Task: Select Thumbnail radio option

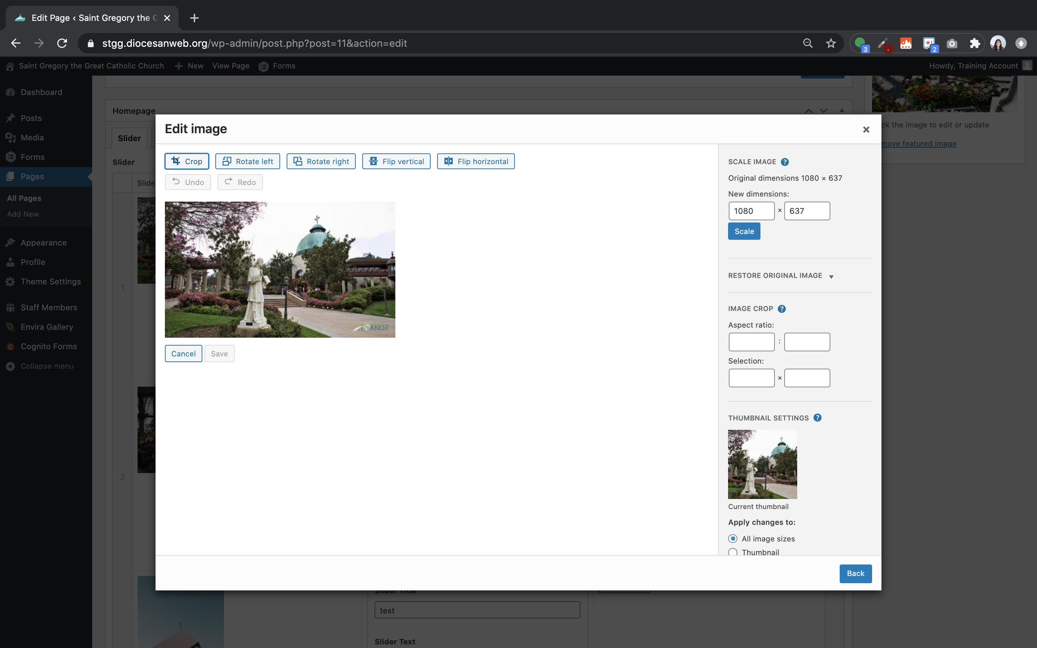Action: coord(733,552)
